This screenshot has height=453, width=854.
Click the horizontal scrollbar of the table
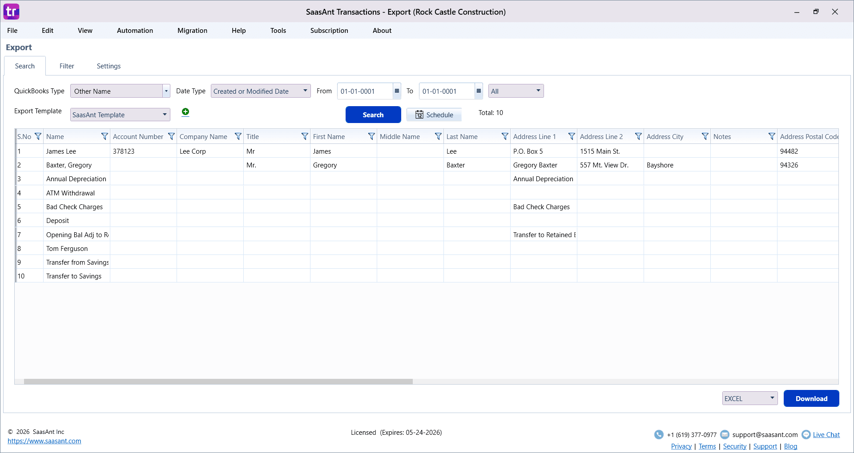(x=218, y=381)
